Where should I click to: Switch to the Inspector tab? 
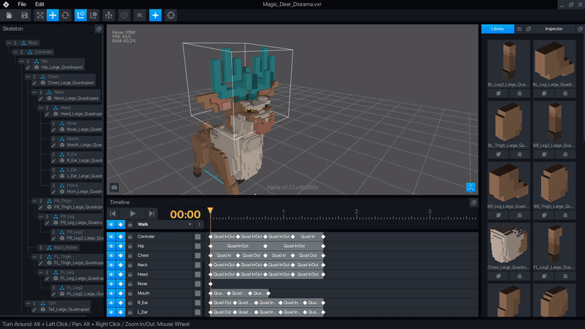point(554,29)
